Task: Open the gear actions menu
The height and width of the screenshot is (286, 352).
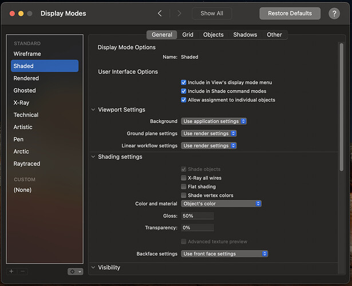Action: [x=76, y=272]
